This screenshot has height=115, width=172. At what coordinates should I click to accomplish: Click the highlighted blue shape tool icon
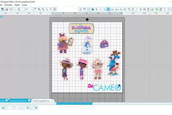[108, 9]
